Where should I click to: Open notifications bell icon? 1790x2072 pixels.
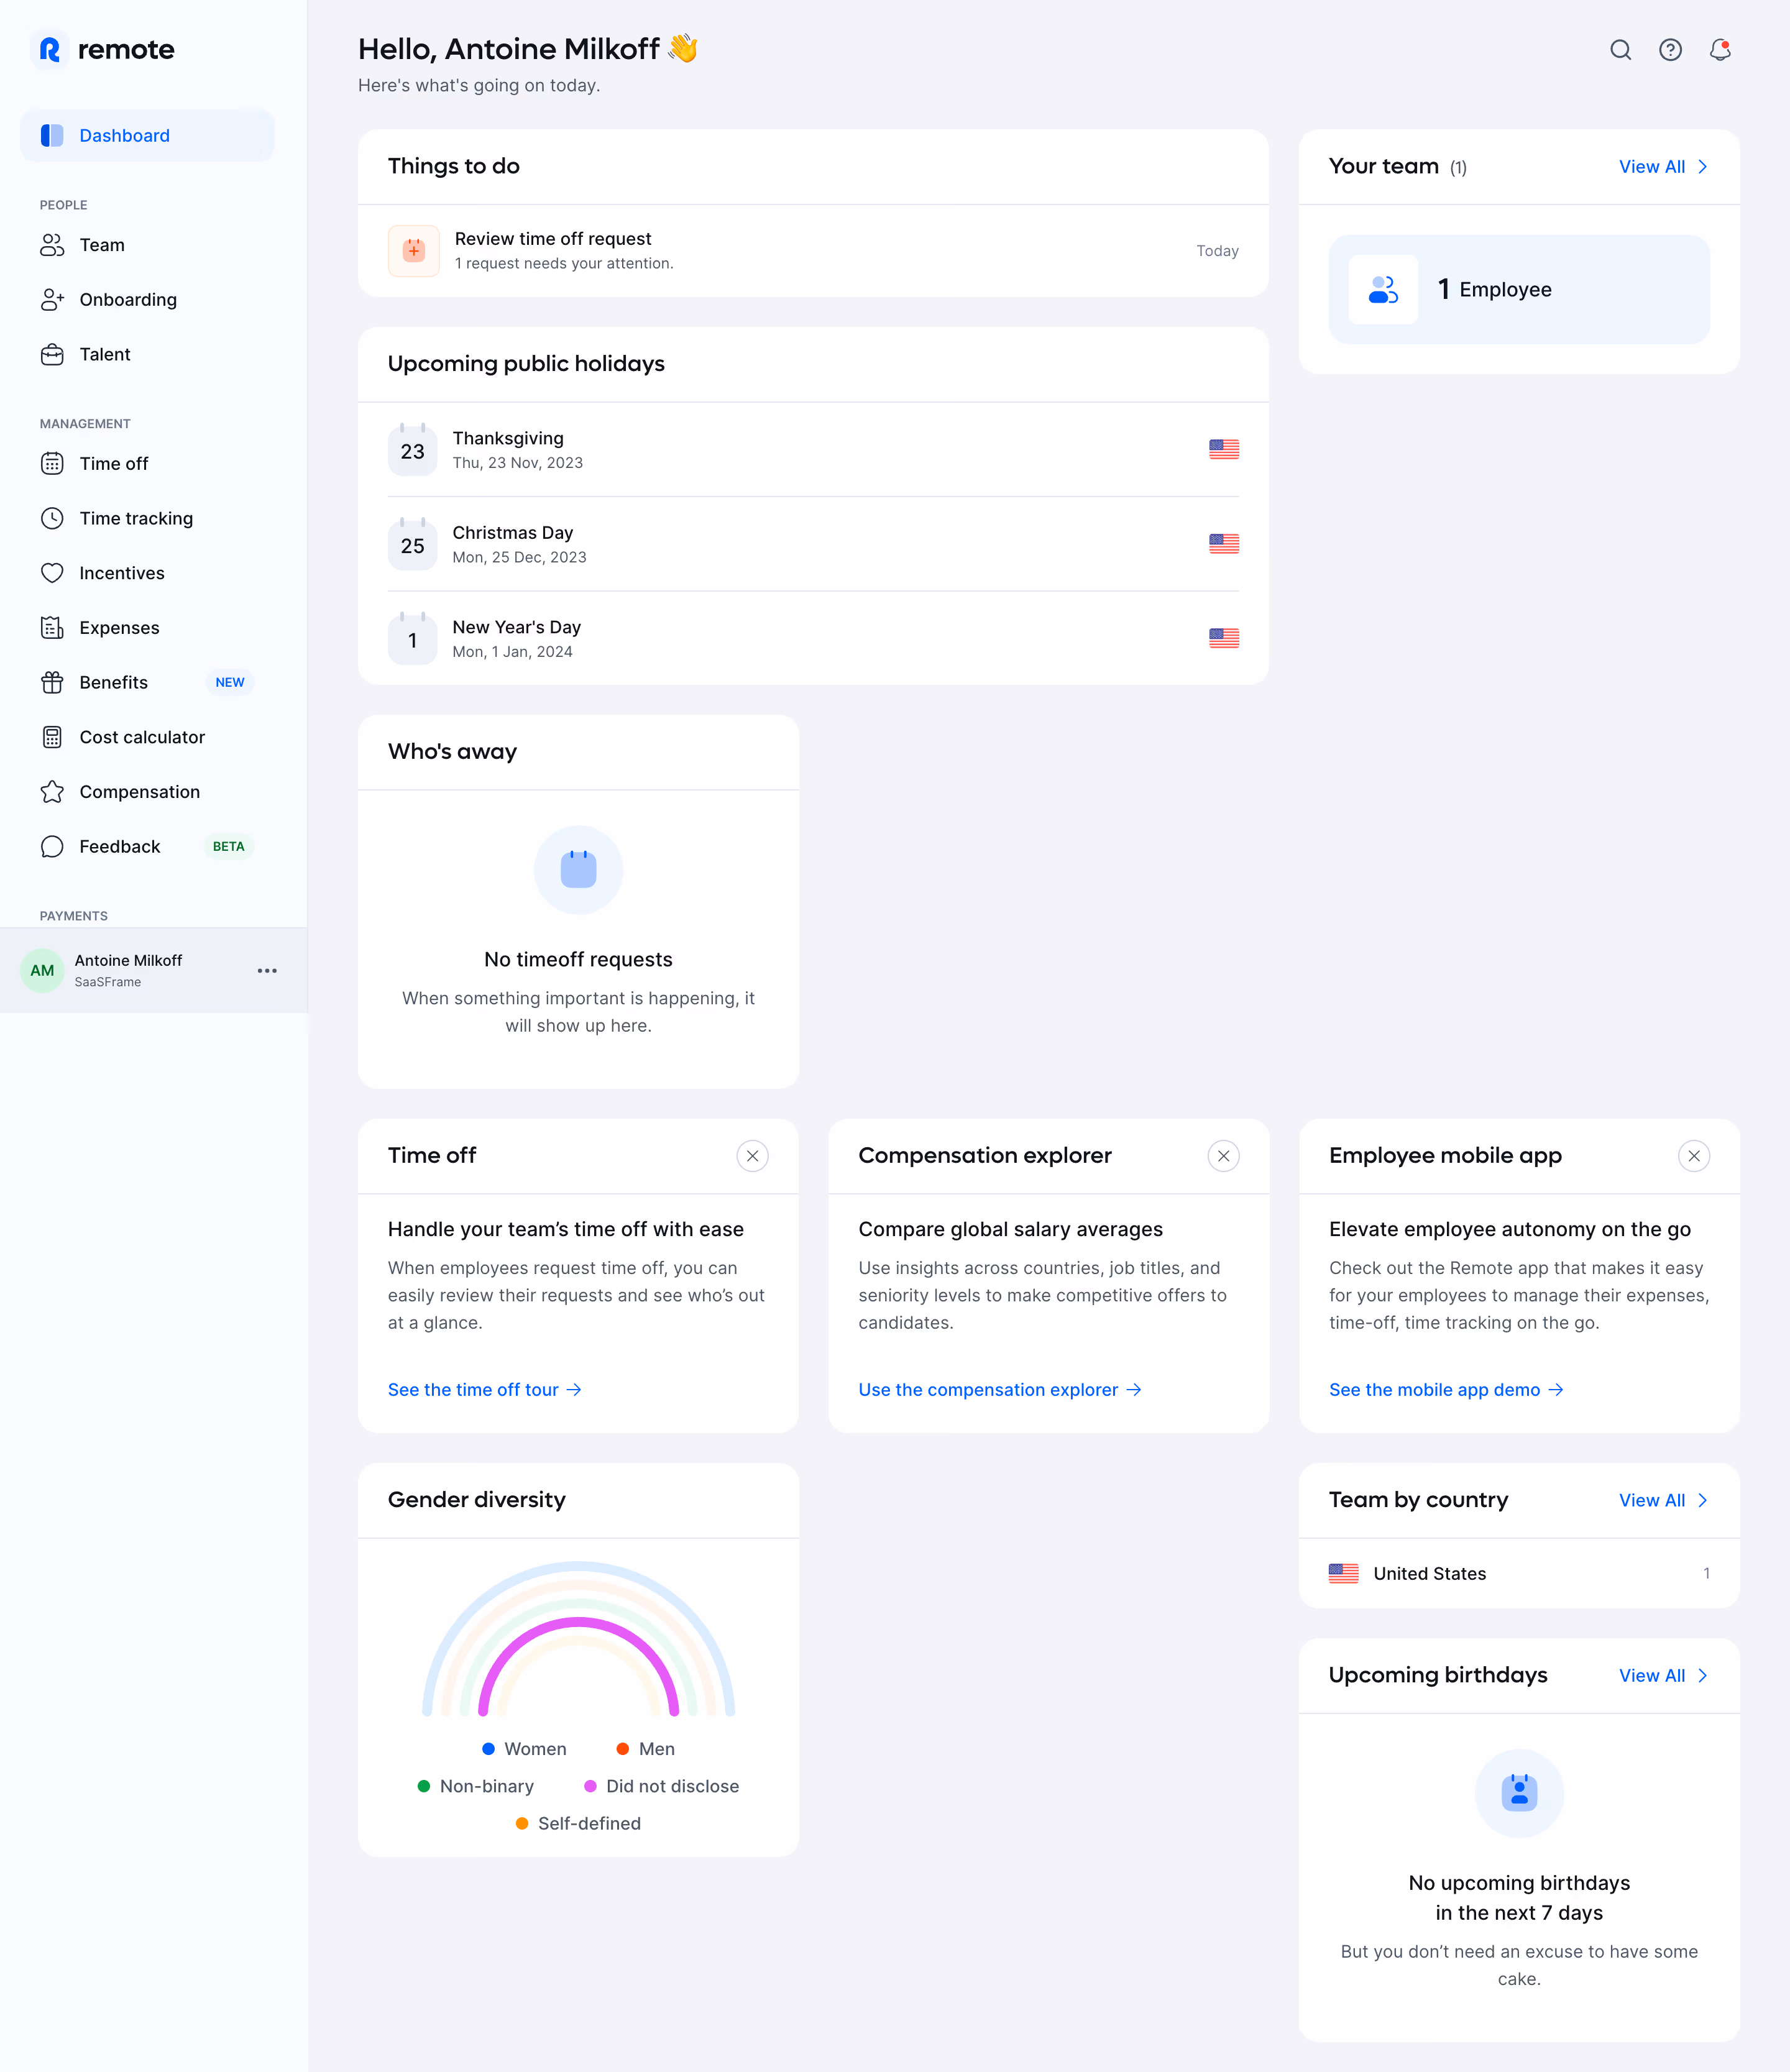click(1720, 50)
